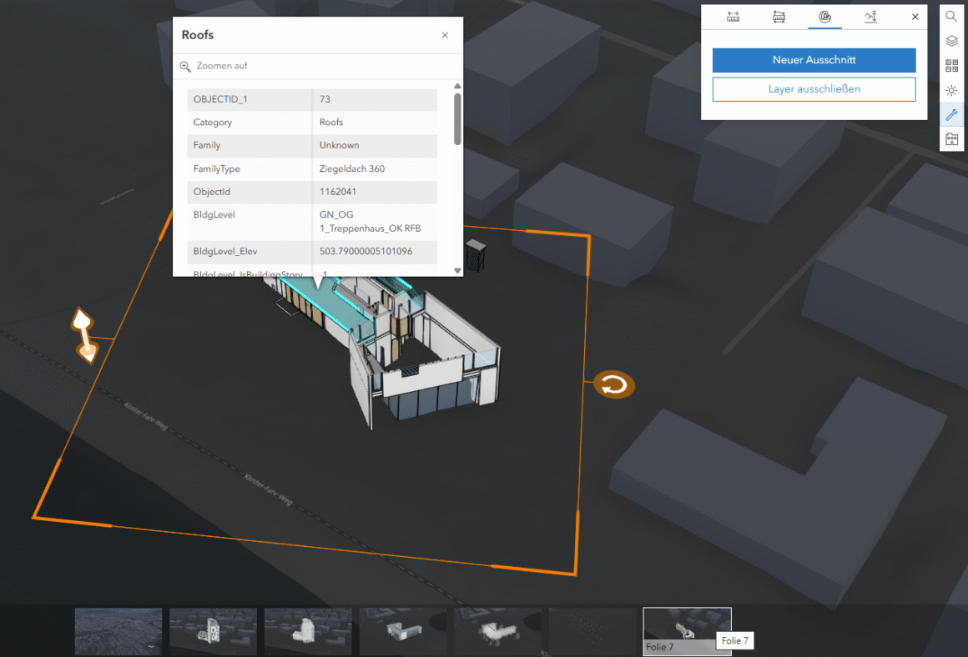Viewport: 968px width, 657px height.
Task: Select the BldgLevel_Elev value 503.79000005101096
Action: pyautogui.click(x=366, y=251)
